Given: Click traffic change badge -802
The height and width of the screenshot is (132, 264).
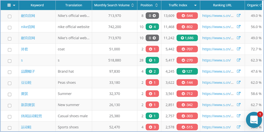Looking at the screenshot, I should click(x=187, y=27).
